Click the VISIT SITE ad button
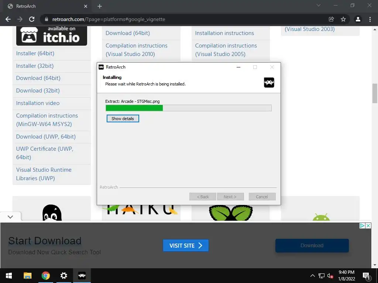 (x=186, y=245)
